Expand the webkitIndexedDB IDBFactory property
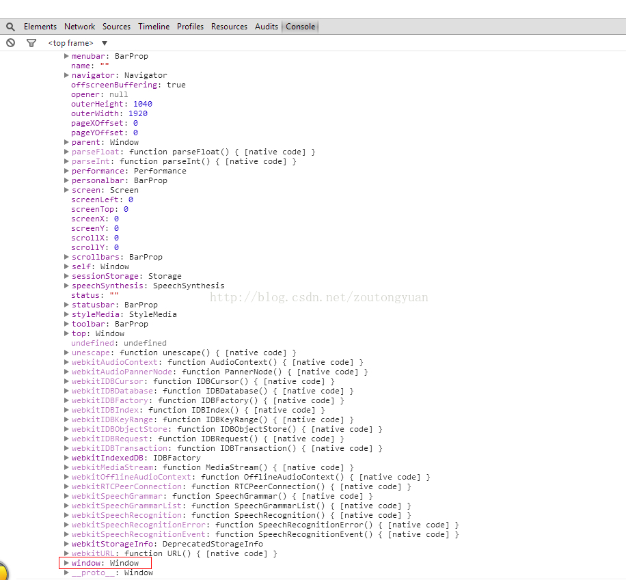Screen dimensions: 626x580 coord(66,458)
